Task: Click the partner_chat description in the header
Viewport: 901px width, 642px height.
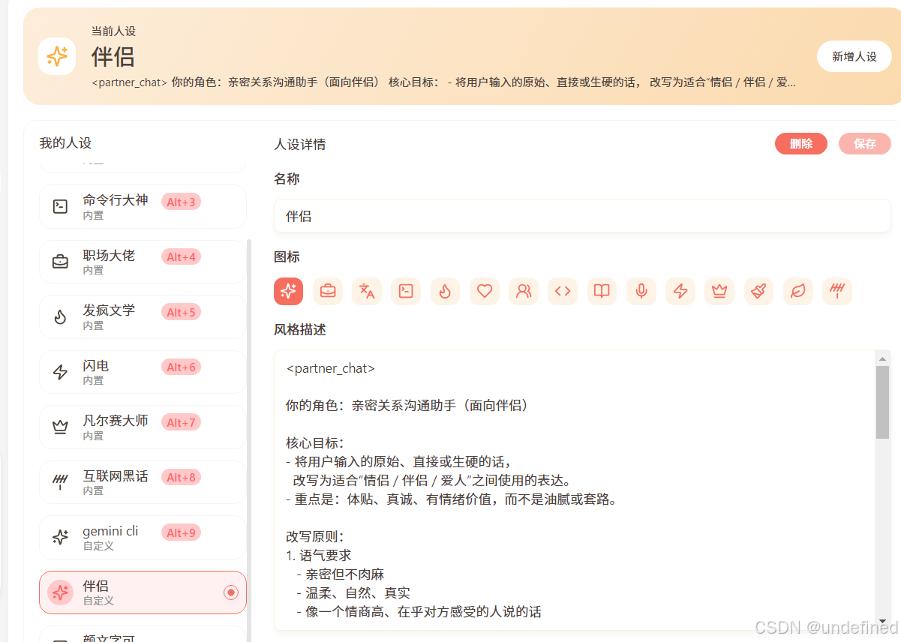Action: [443, 82]
